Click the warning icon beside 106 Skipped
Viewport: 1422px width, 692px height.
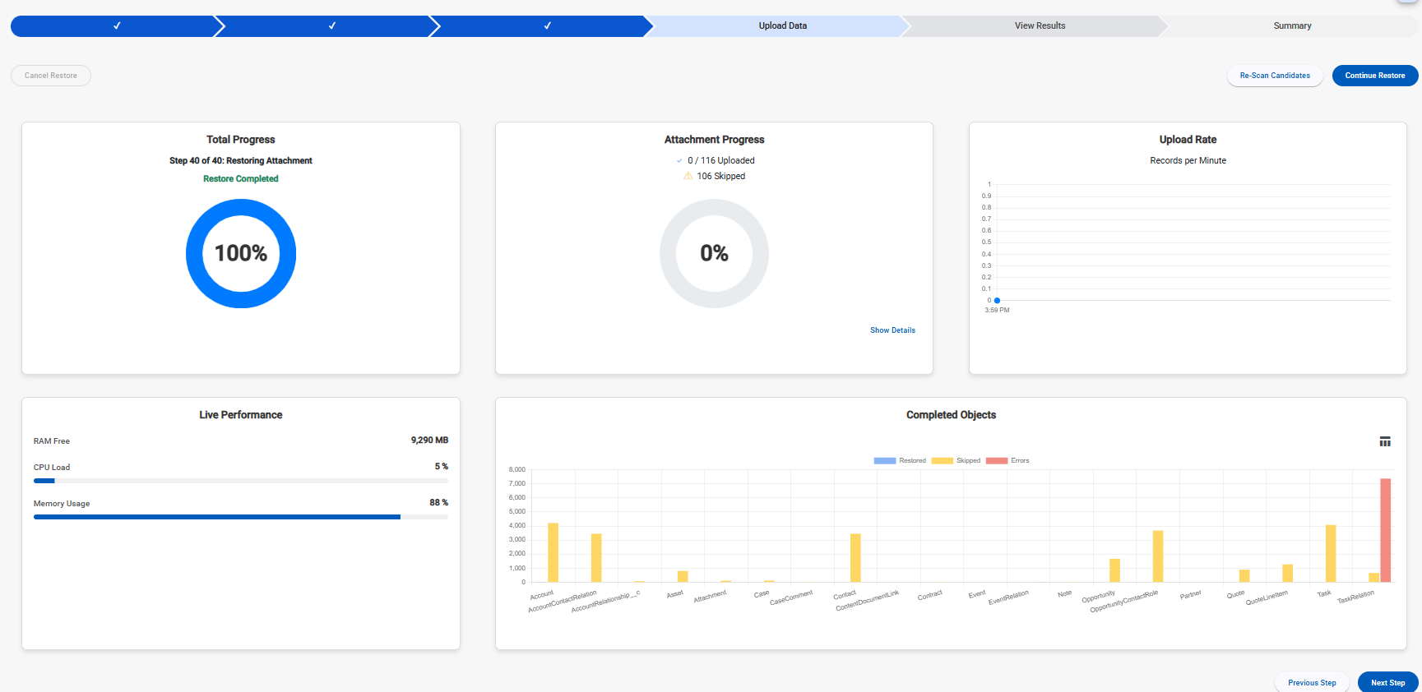[688, 176]
